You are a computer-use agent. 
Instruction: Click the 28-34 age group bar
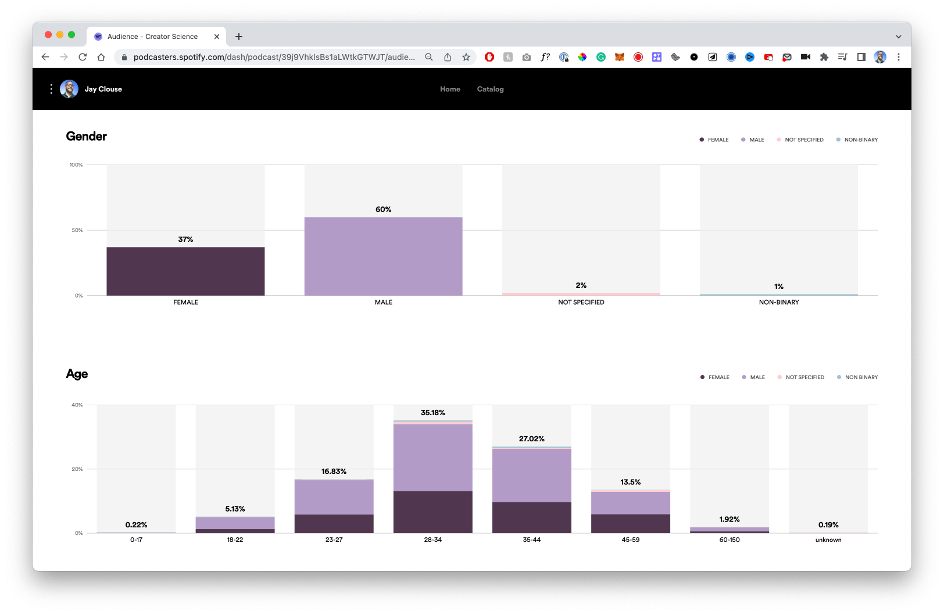tap(433, 477)
